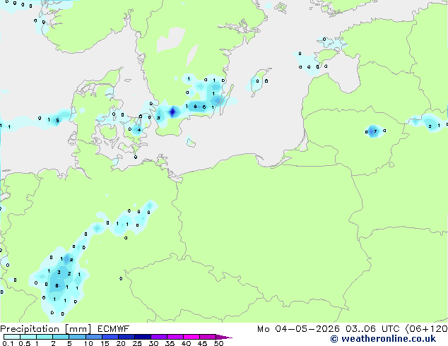Select the 30–35 mm purple legend swatch
Screen dimensions: 448x346
pos(158,337)
